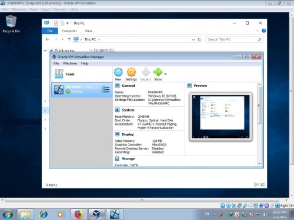Open File tab in This PC window
294x220 pixels.
[x=50, y=31]
